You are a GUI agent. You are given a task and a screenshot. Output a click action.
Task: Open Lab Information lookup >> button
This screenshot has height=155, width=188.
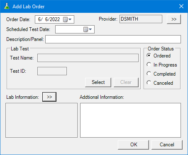pyautogui.click(x=49, y=97)
